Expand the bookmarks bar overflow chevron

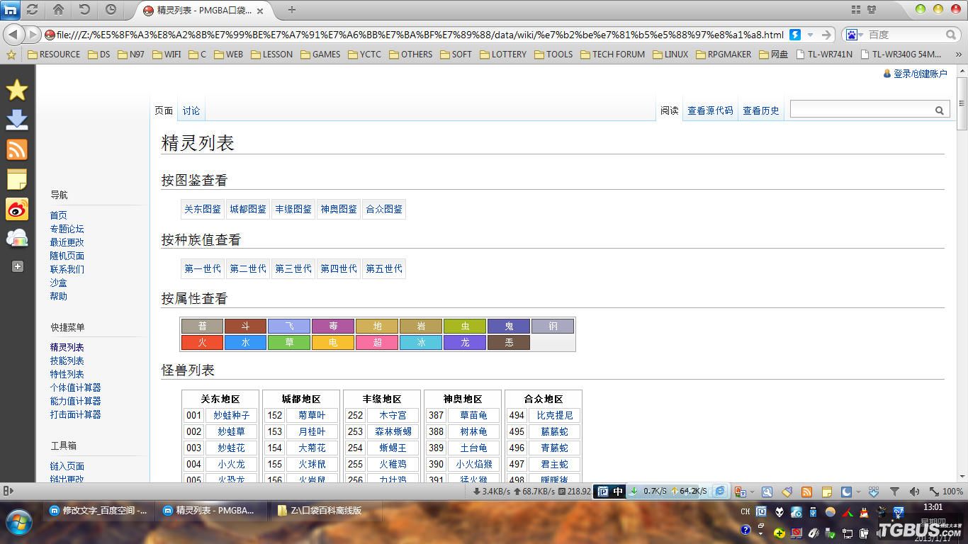click(959, 54)
